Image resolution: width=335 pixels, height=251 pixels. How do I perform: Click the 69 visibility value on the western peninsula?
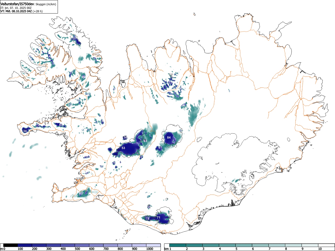pos(61,125)
